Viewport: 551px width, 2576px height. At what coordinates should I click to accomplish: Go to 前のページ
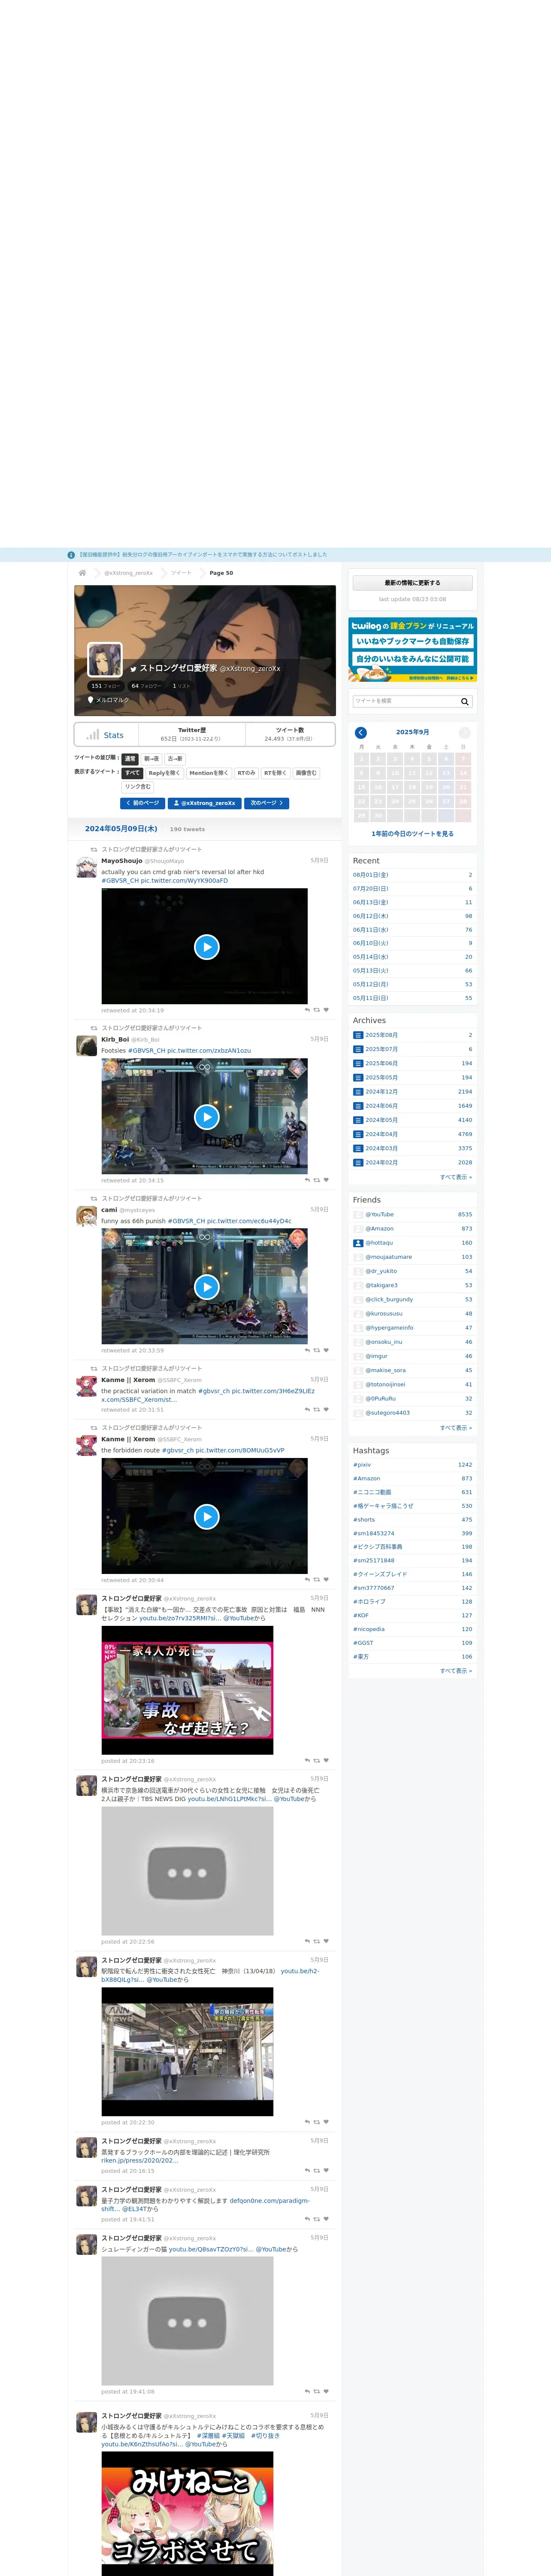[x=142, y=803]
